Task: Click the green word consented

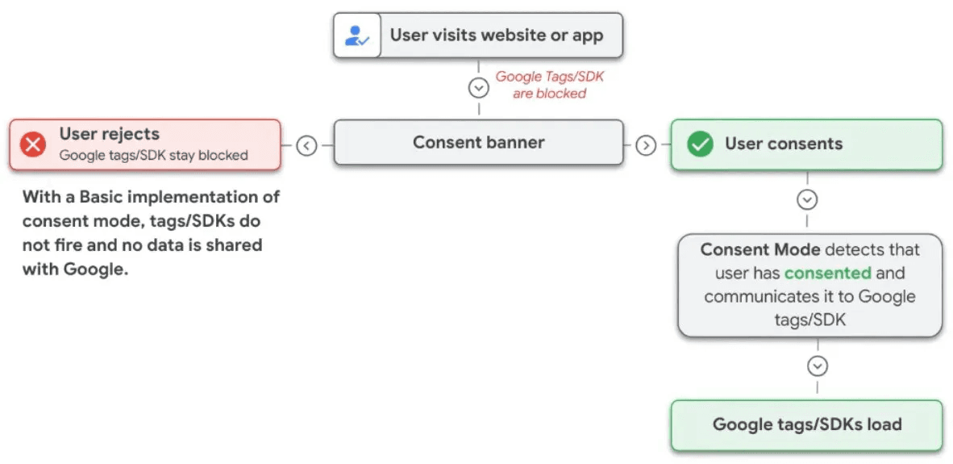Action: [827, 273]
